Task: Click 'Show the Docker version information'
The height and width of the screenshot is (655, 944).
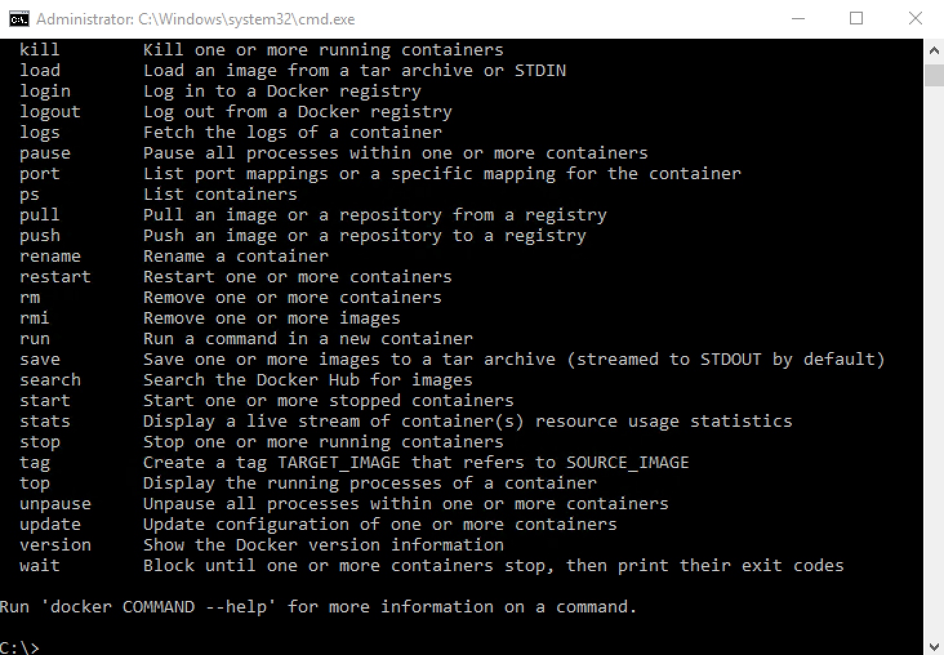Action: tap(323, 545)
